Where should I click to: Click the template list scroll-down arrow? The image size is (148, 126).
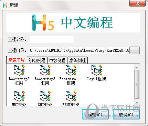(x=137, y=103)
